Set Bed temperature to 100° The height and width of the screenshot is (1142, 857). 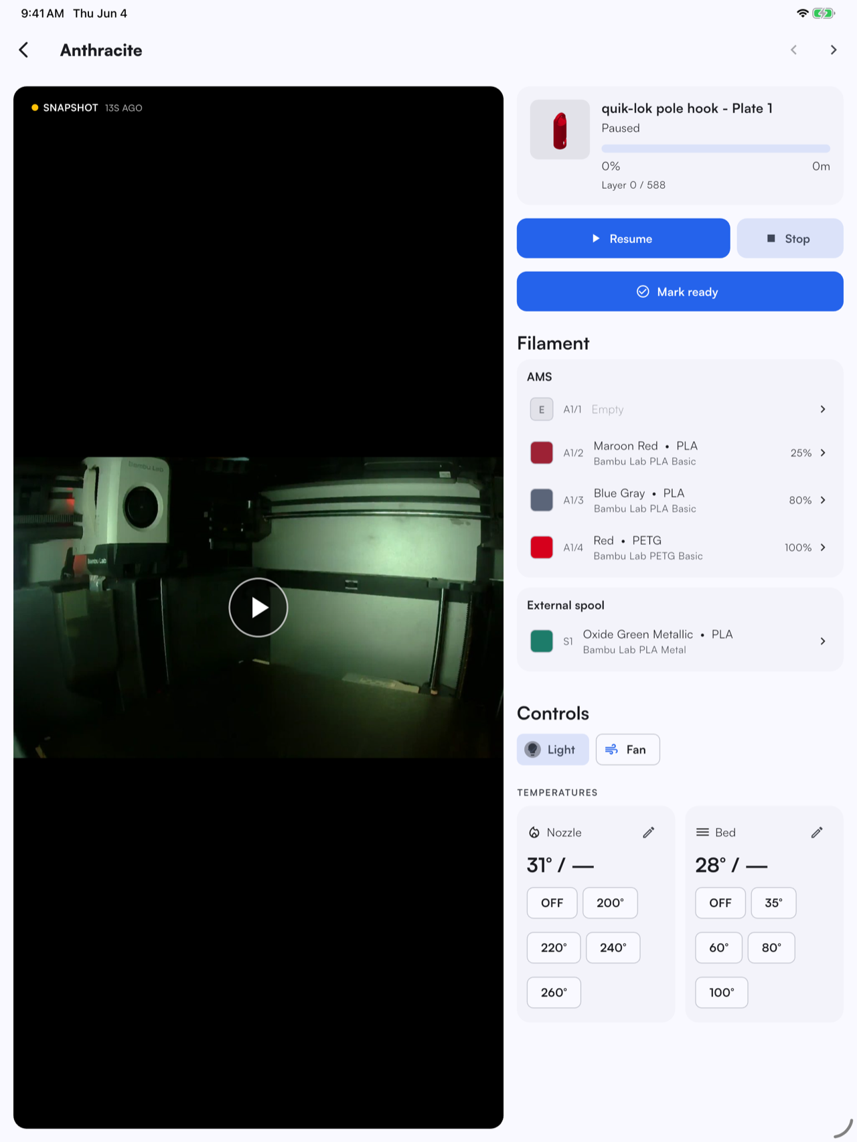click(x=722, y=993)
